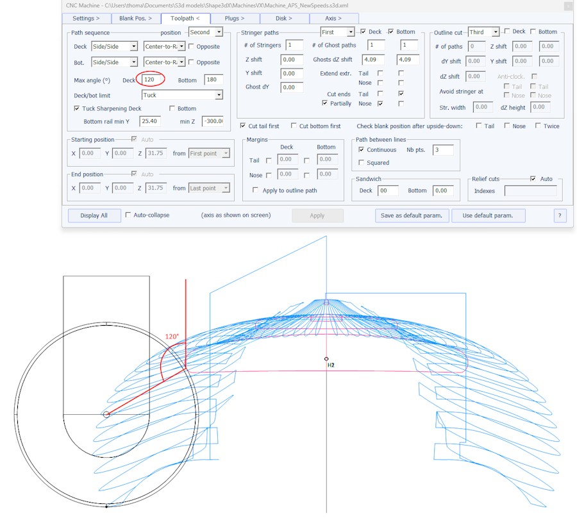Enable 'Apply to outline path'
The image size is (577, 518).
tap(256, 190)
